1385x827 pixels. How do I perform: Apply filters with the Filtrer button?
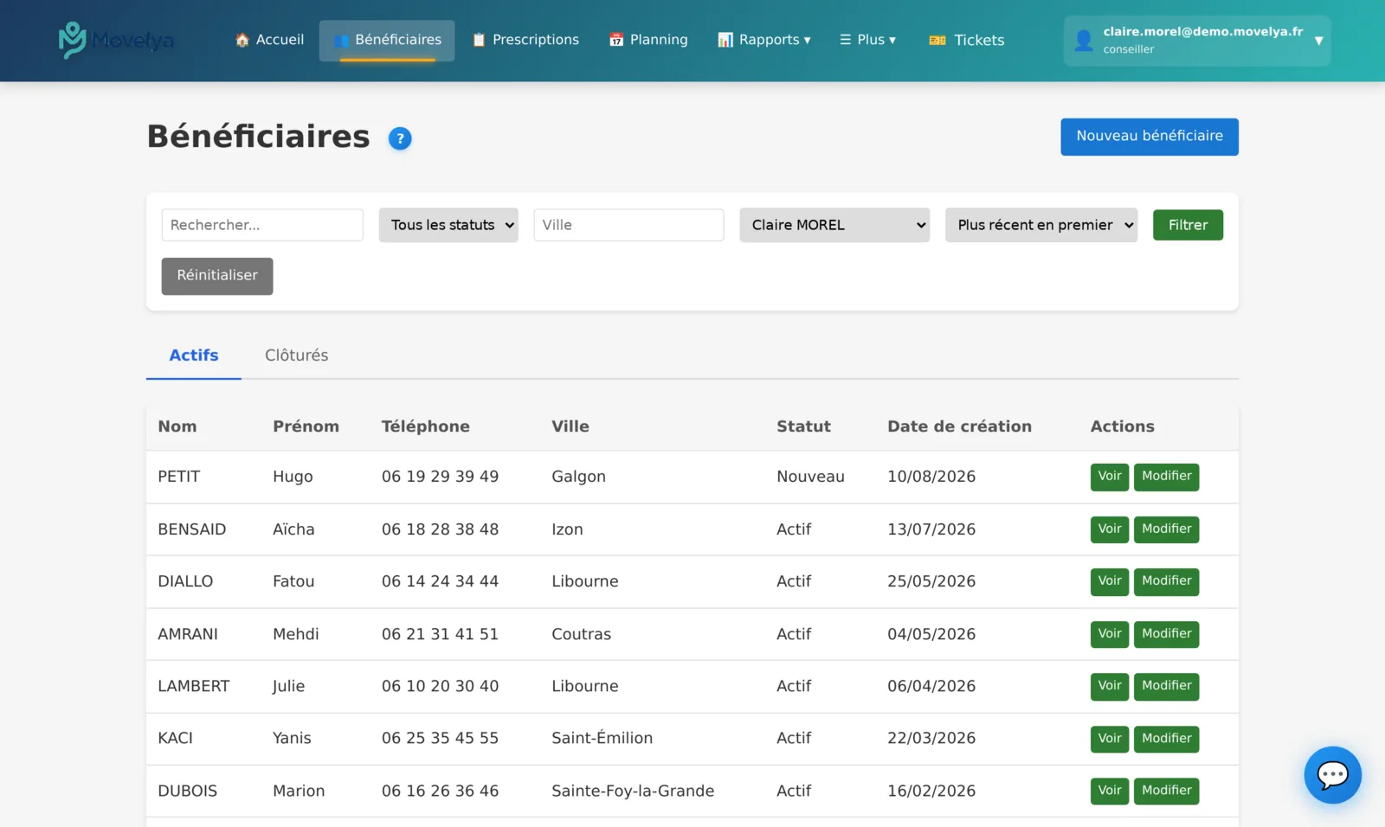click(x=1188, y=225)
